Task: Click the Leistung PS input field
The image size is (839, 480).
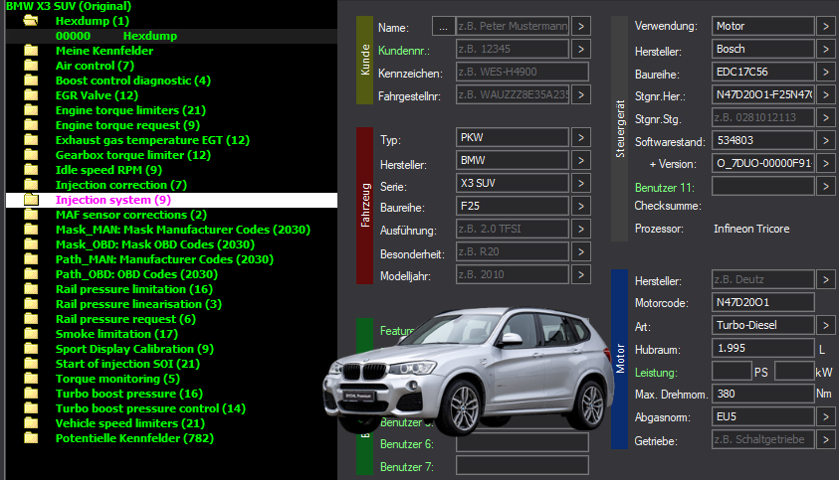Action: (x=732, y=372)
